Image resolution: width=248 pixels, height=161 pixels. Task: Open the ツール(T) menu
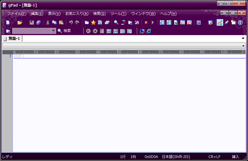118,14
